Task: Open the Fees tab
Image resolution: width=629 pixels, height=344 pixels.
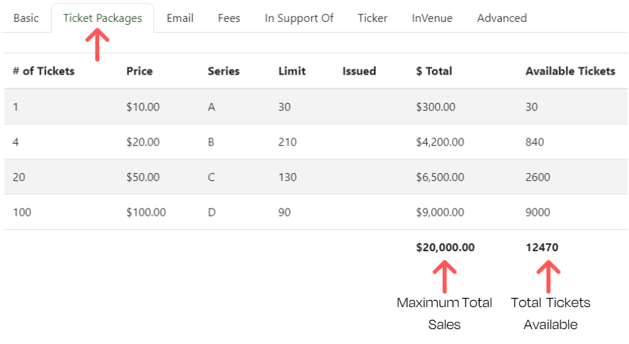Action: (229, 18)
